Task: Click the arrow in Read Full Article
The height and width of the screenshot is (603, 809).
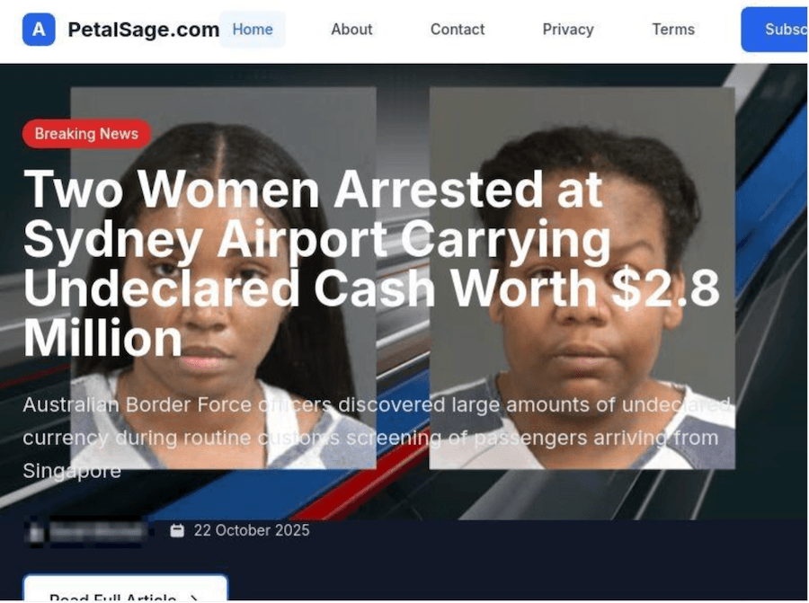Action: 194,599
